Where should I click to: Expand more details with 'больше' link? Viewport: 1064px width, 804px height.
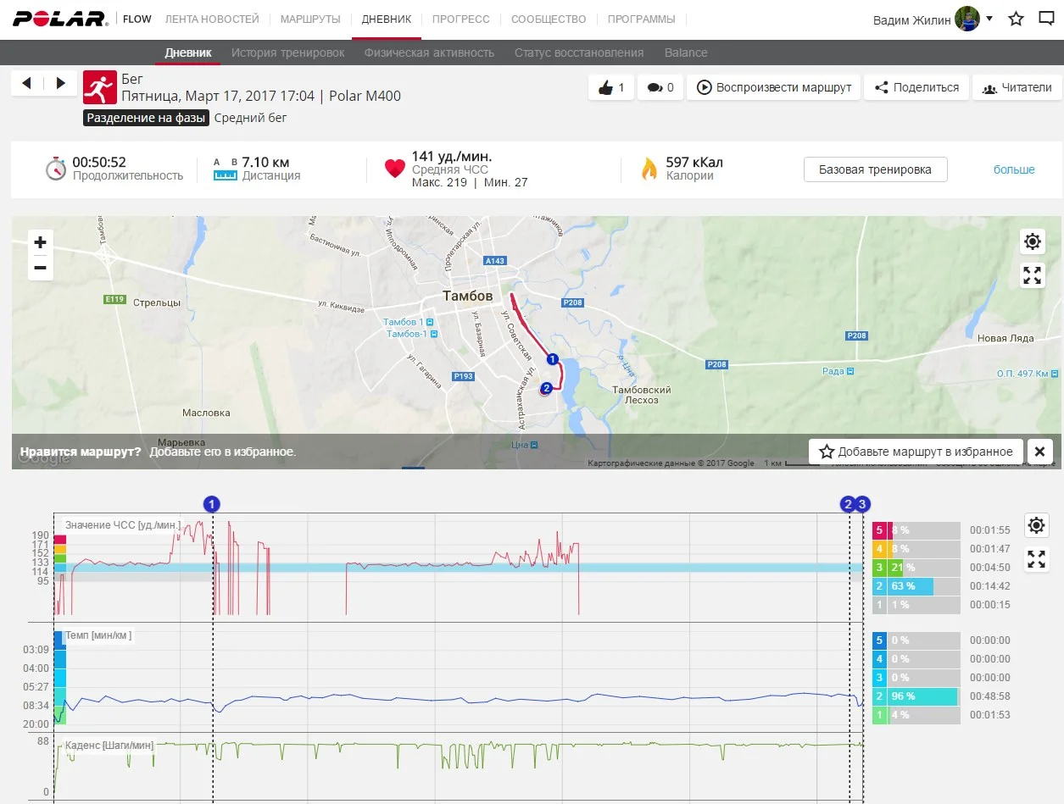coord(1014,169)
